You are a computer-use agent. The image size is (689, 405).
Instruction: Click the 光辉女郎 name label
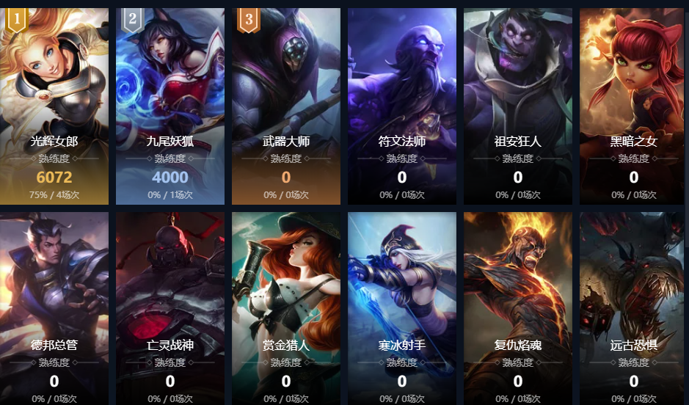[x=54, y=141]
